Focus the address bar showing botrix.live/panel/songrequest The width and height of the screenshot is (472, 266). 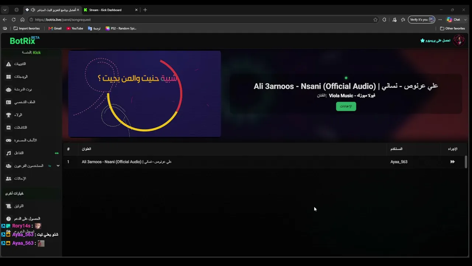click(x=203, y=20)
